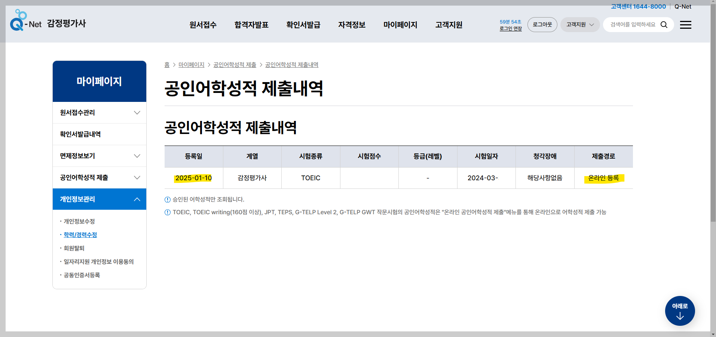This screenshot has height=337, width=716.
Task: Click the 공인어학성적 제출내역 breadcrumb link
Action: [x=292, y=65]
